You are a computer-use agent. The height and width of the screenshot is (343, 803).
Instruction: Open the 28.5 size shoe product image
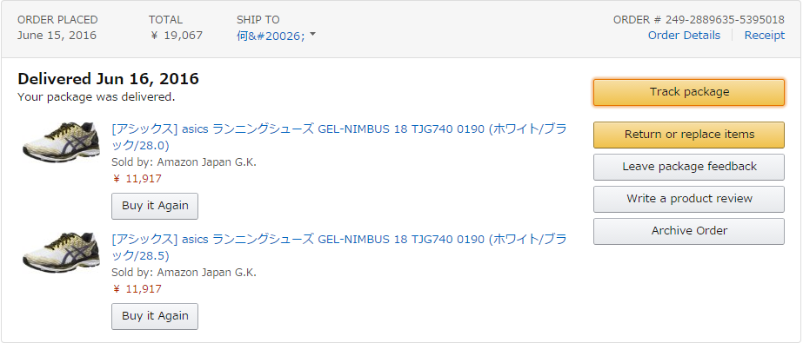(x=61, y=252)
